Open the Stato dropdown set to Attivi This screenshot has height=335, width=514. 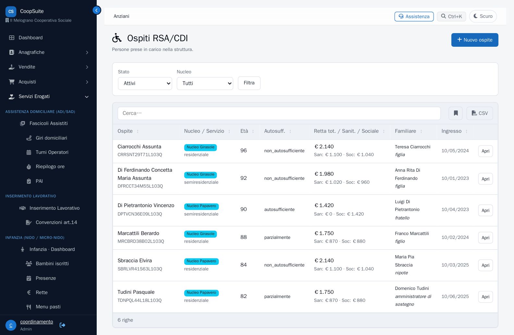point(145,83)
